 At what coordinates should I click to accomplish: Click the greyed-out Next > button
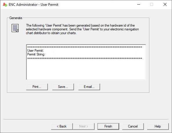pyautogui.click(x=84, y=126)
